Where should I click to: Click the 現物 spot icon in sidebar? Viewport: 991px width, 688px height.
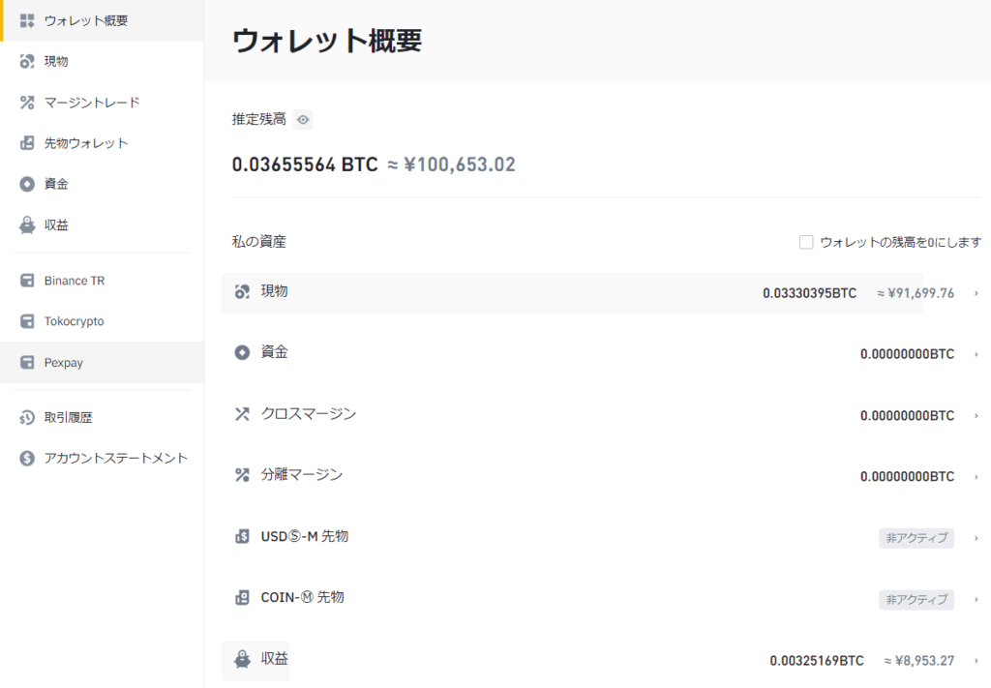coord(27,62)
